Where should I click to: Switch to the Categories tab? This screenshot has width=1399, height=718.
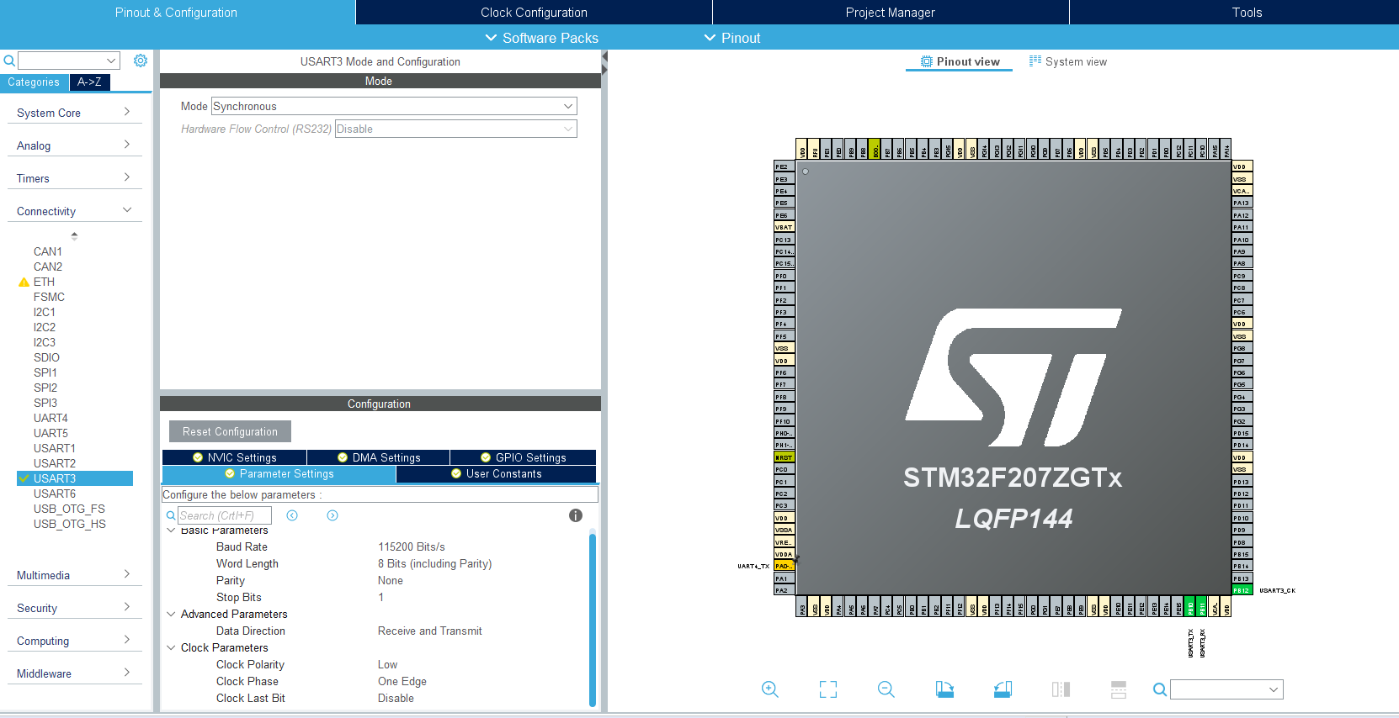(x=34, y=82)
